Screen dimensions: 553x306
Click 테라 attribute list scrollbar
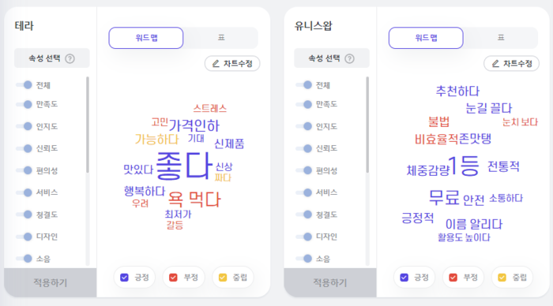coord(88,125)
